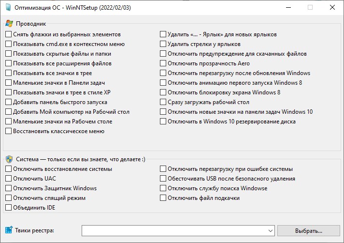
Task: Enable Показывать скрытые файлы и папки checkbox
Action: click(9, 54)
